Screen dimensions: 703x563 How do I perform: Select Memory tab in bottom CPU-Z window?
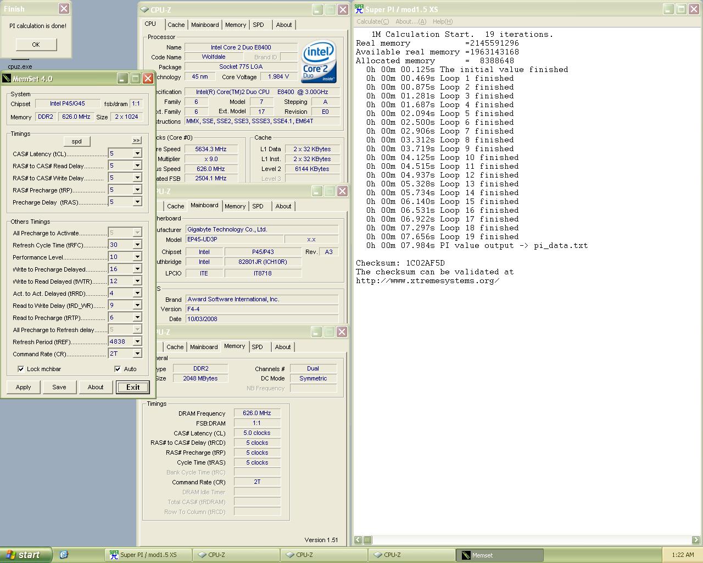click(235, 346)
